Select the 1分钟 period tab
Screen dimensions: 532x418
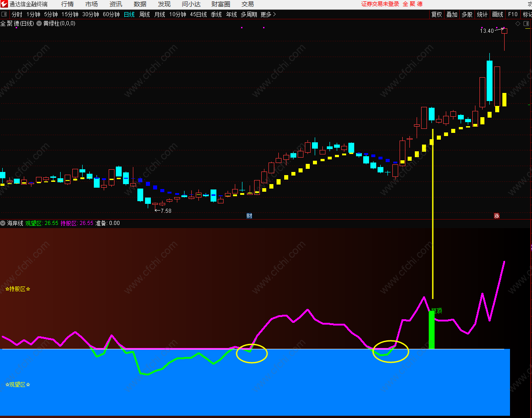(x=33, y=14)
